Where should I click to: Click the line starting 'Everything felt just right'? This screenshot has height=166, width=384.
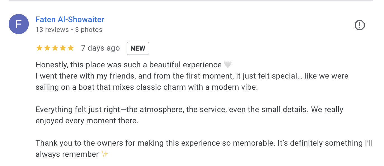[x=189, y=110]
